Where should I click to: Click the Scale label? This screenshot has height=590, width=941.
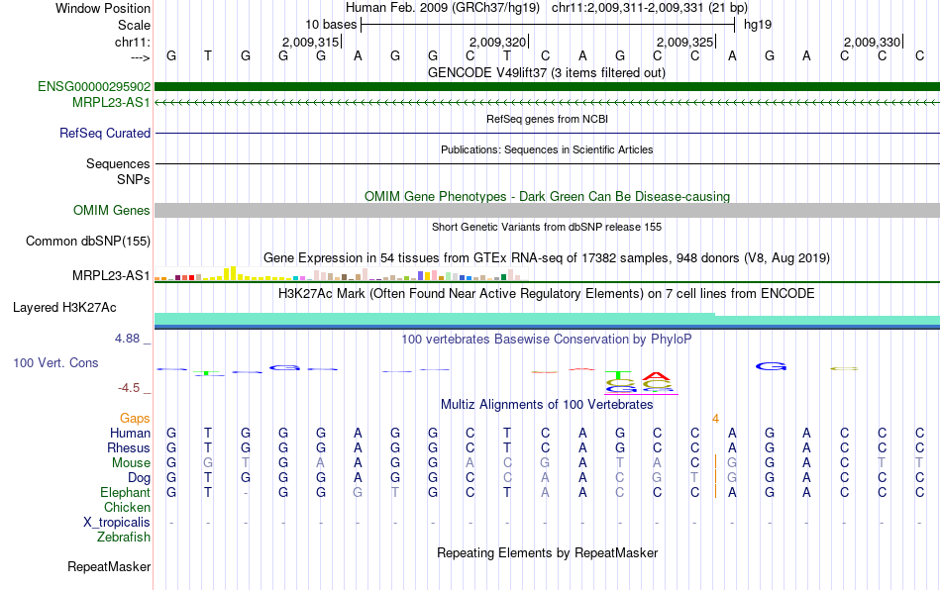pos(134,25)
